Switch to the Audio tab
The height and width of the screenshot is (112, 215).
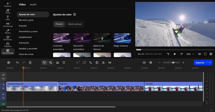pos(33,4)
